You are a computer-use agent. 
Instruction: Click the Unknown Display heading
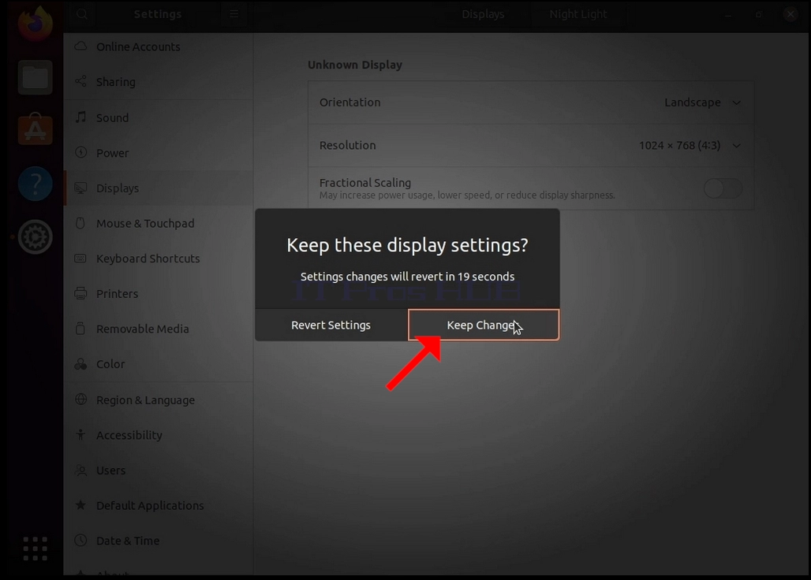click(x=355, y=65)
